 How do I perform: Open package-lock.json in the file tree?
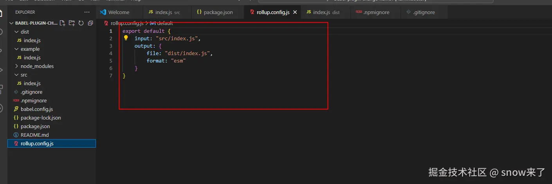click(52, 118)
